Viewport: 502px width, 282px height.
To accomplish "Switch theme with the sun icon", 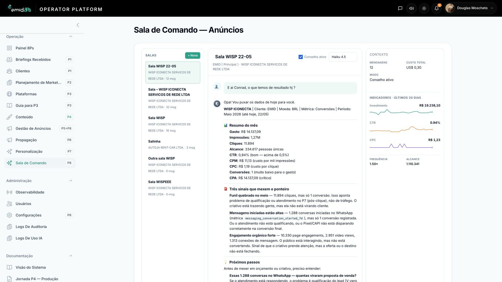I will [424, 8].
